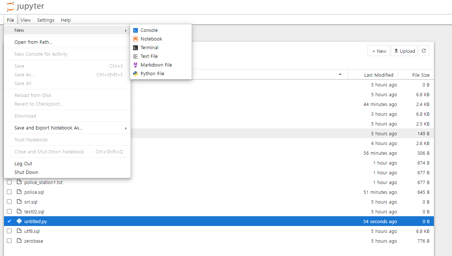
Task: Click file icon of police_station1.txt
Action: click(19, 182)
